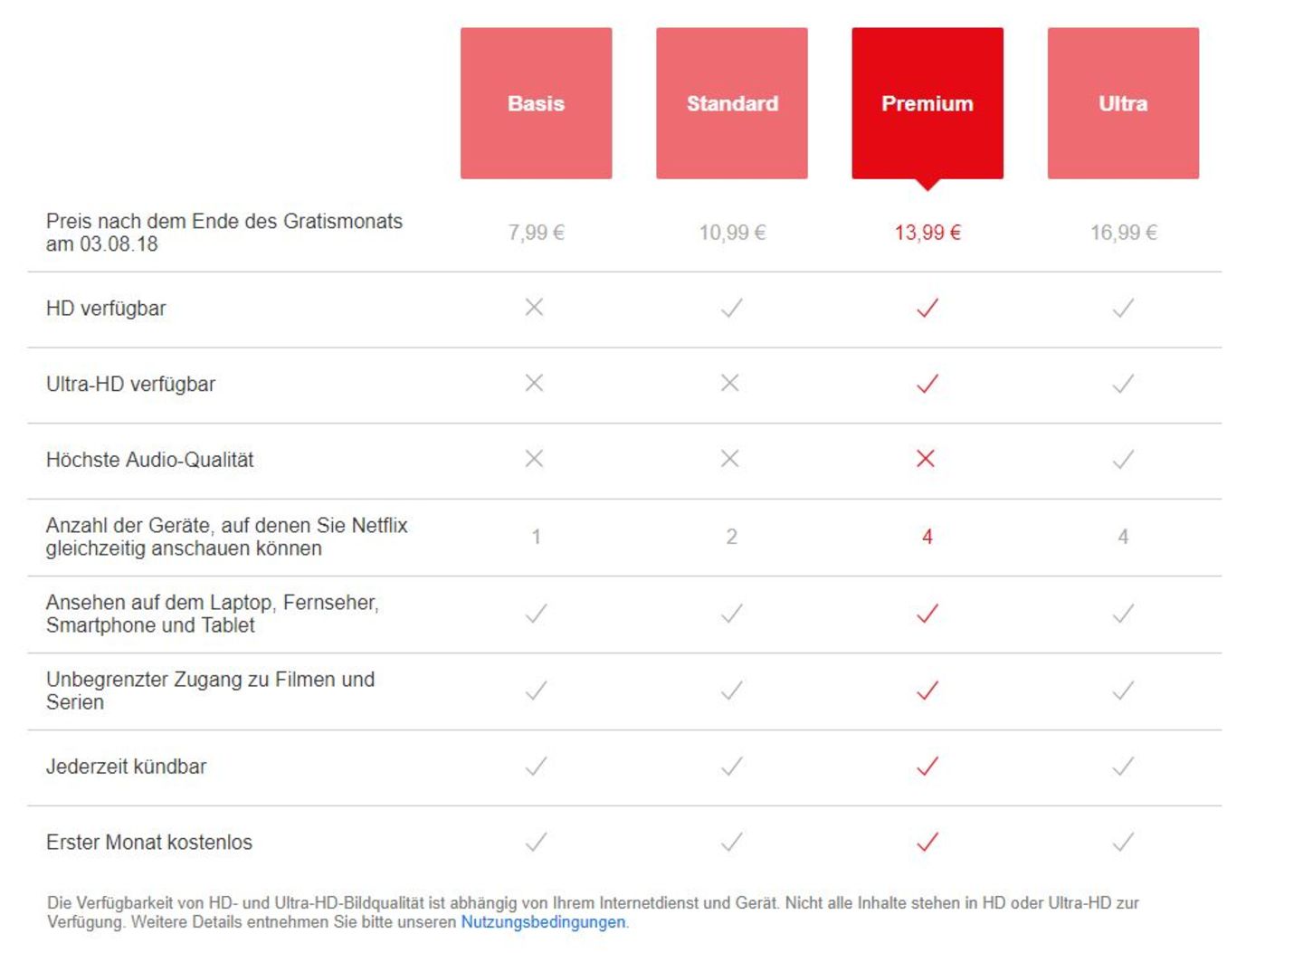Image resolution: width=1303 pixels, height=953 pixels.
Task: Toggle Höchste Audio-Qualität for the Ultra plan
Action: click(1124, 459)
